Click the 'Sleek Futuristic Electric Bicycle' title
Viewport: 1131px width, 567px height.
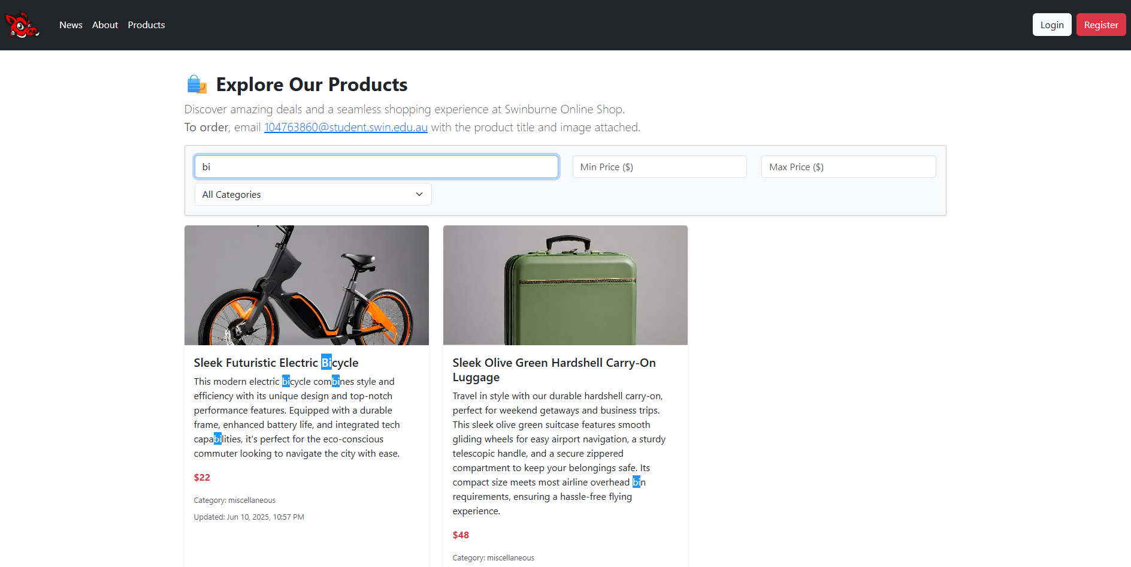point(276,363)
